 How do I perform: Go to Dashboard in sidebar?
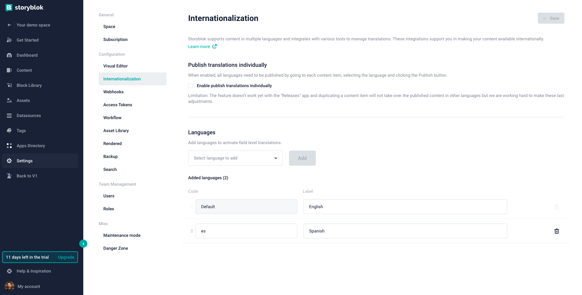click(x=40, y=55)
